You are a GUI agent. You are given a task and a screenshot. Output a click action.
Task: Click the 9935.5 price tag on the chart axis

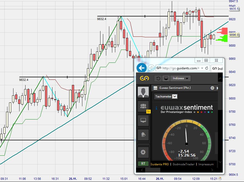point(234,9)
